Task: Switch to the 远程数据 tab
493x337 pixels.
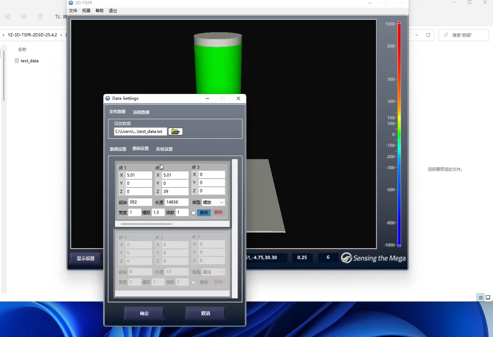Action: point(141,112)
